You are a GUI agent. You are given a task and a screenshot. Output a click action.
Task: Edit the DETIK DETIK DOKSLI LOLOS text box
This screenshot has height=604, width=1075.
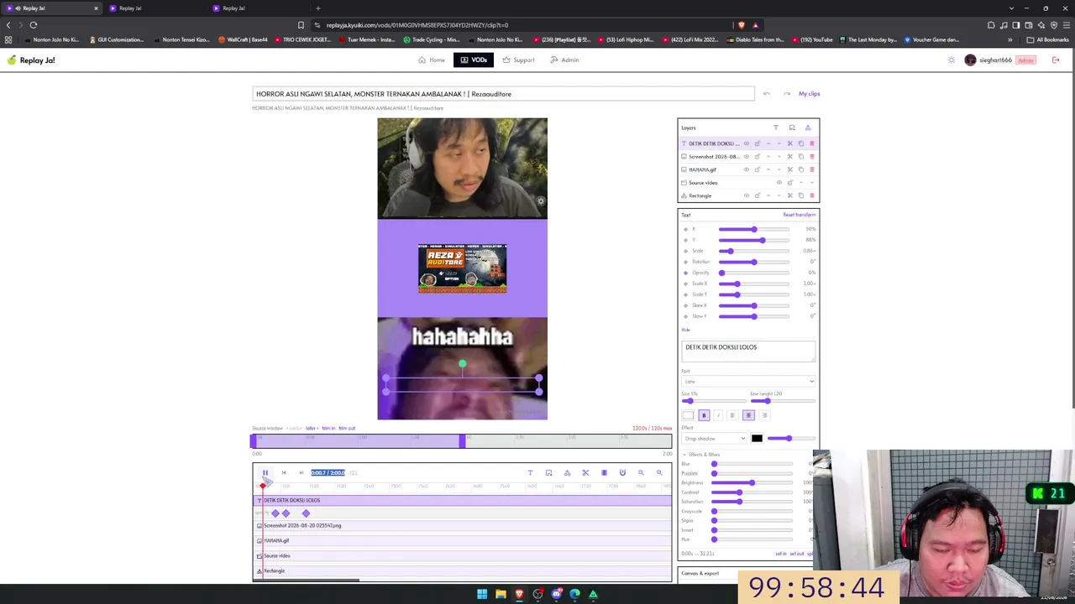pyautogui.click(x=748, y=352)
